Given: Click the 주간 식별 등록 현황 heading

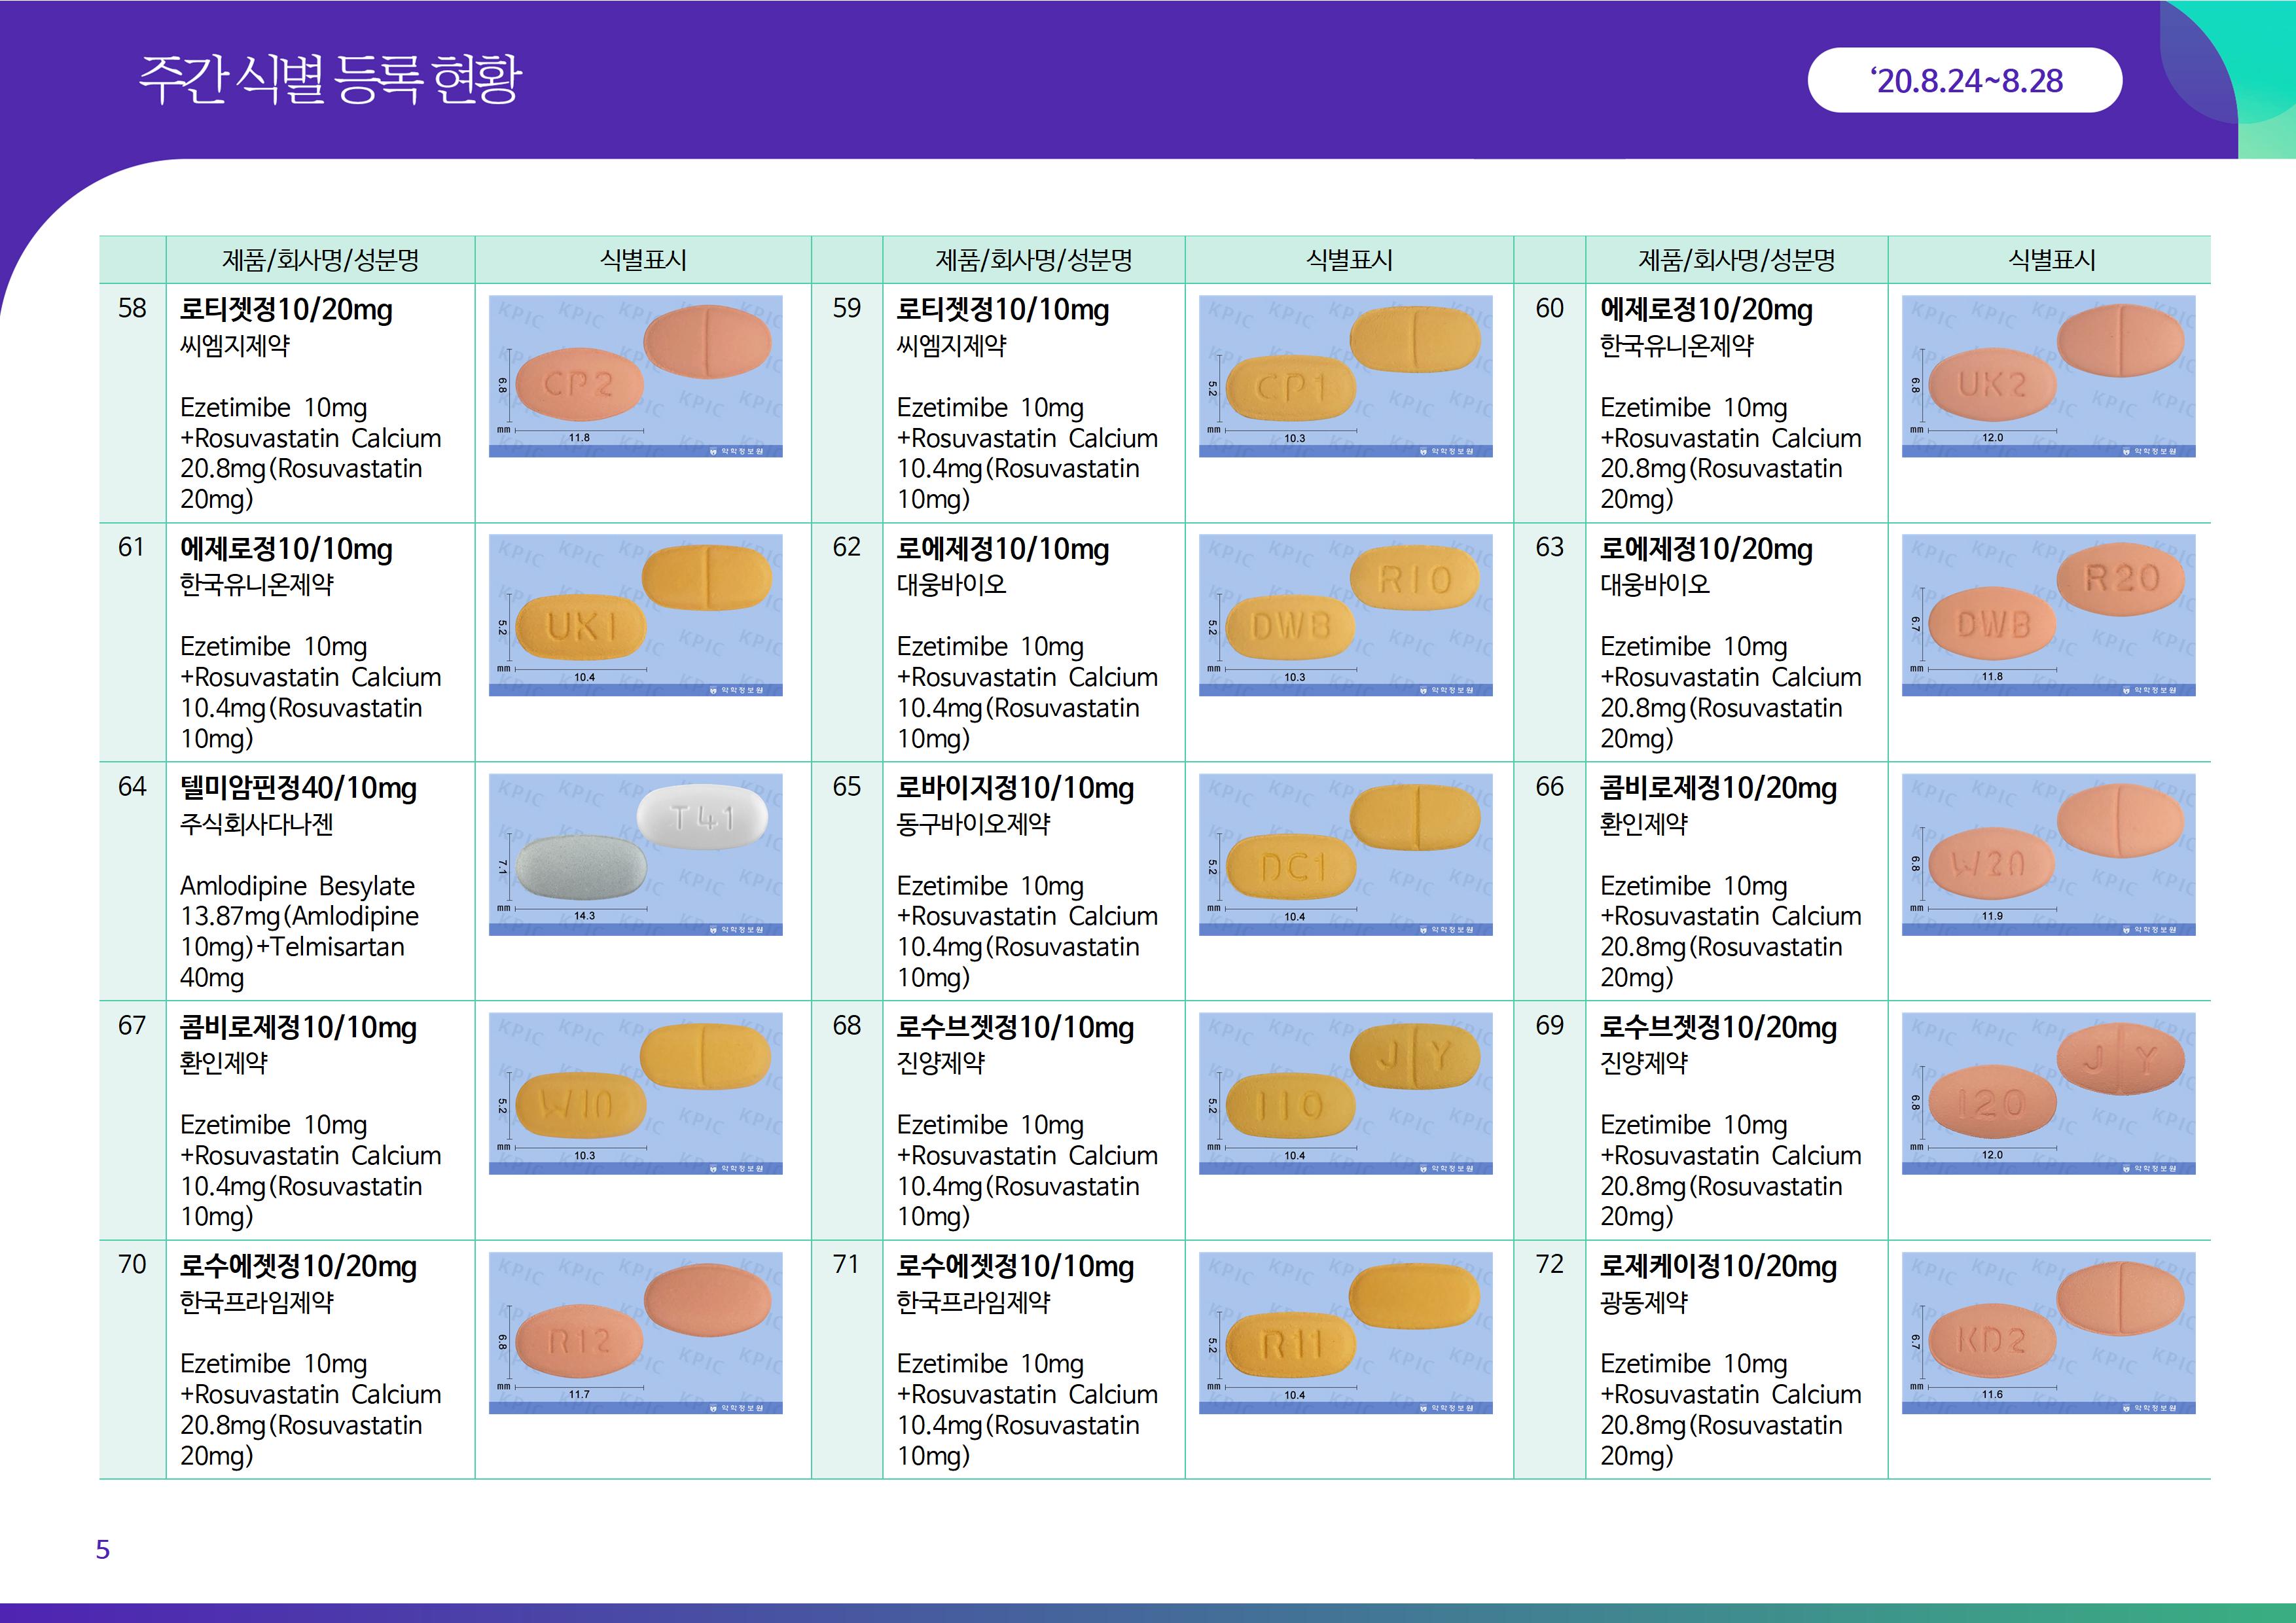Looking at the screenshot, I should point(330,80).
